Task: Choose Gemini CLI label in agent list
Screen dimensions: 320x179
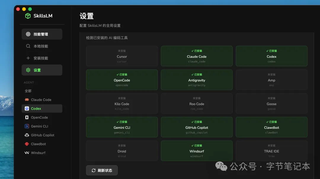Action: click(39, 126)
